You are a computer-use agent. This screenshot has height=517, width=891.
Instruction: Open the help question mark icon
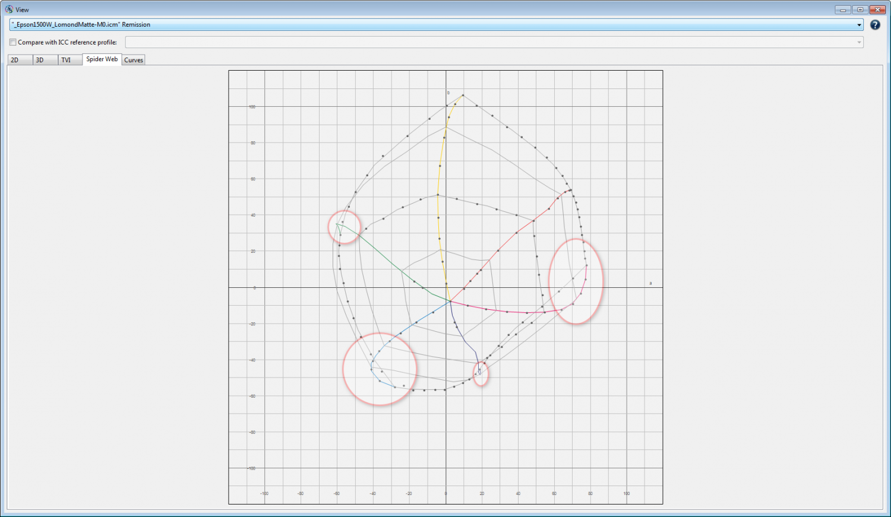[875, 25]
